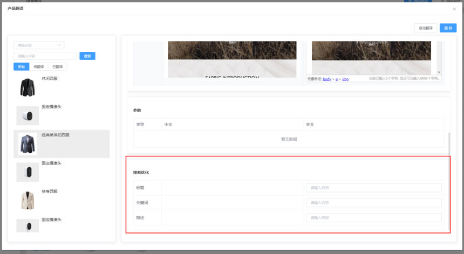Image resolution: width=464 pixels, height=254 pixels.
Task: Click the body link in element path
Action: (x=327, y=79)
